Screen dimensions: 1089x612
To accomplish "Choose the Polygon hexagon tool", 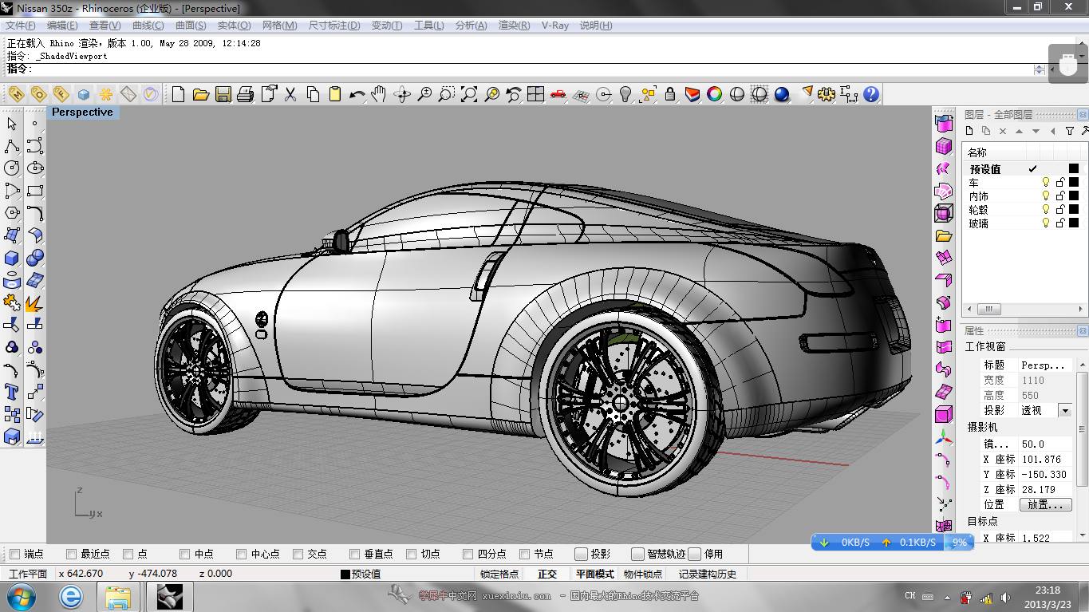I will coord(12,213).
